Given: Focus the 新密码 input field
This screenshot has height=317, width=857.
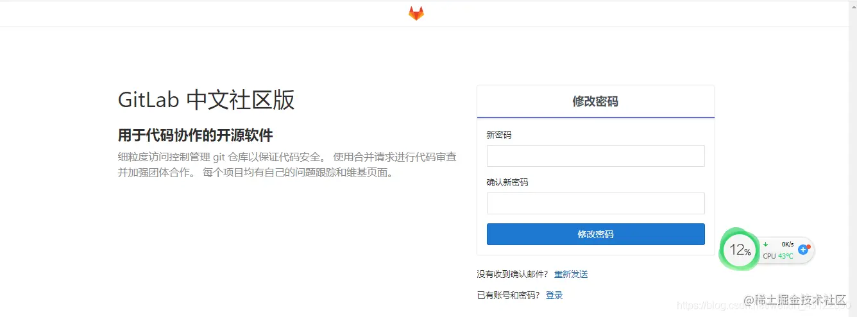Looking at the screenshot, I should [595, 156].
